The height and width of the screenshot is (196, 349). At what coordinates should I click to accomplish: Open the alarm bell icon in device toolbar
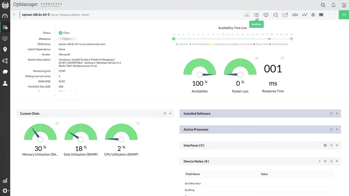(x=266, y=15)
